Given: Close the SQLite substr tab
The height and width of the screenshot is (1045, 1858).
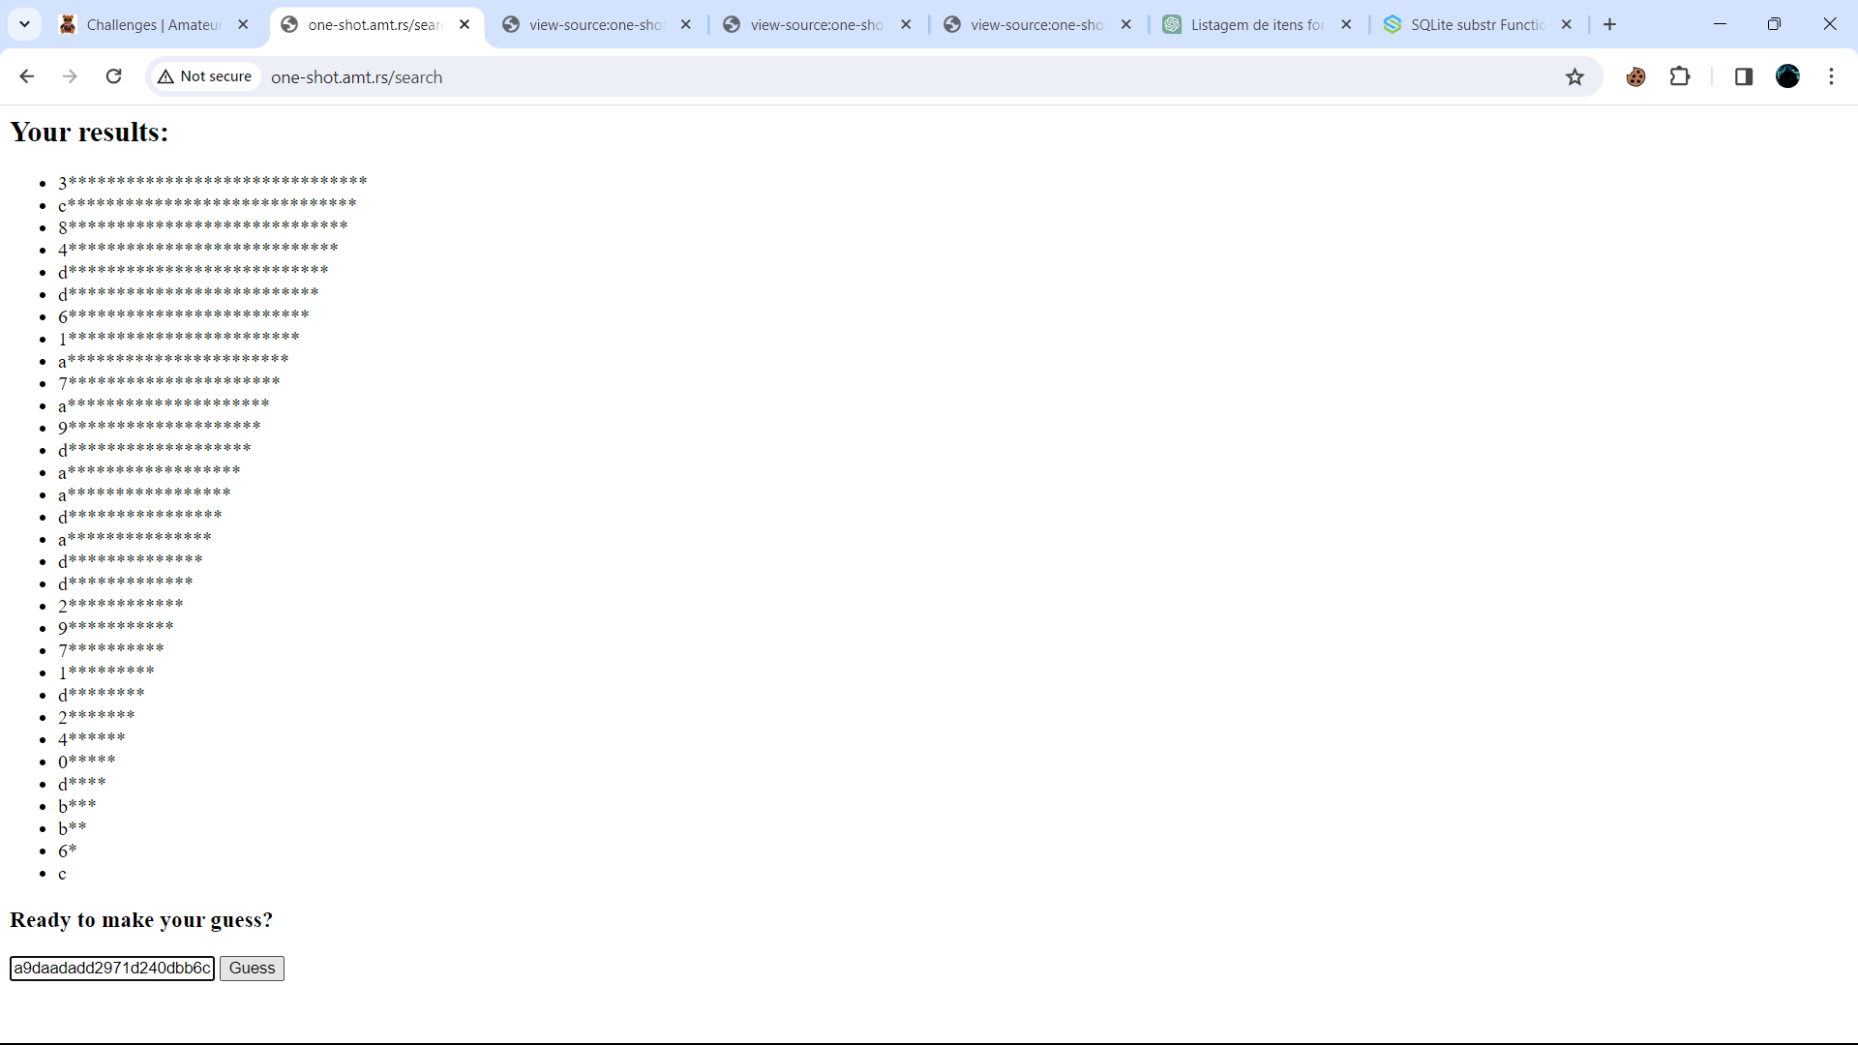Looking at the screenshot, I should (x=1567, y=25).
